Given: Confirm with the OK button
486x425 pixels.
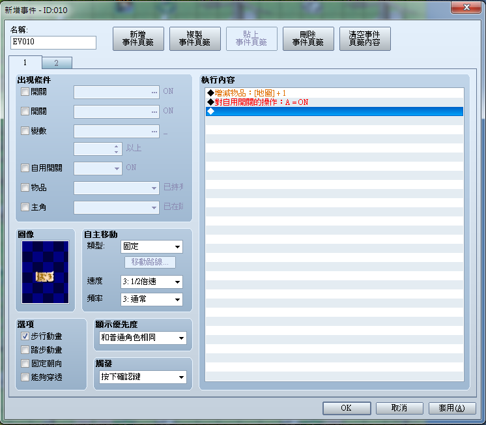Looking at the screenshot, I should pos(347,408).
